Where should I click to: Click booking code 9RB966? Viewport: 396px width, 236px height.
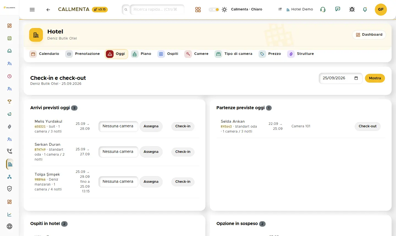(40, 180)
